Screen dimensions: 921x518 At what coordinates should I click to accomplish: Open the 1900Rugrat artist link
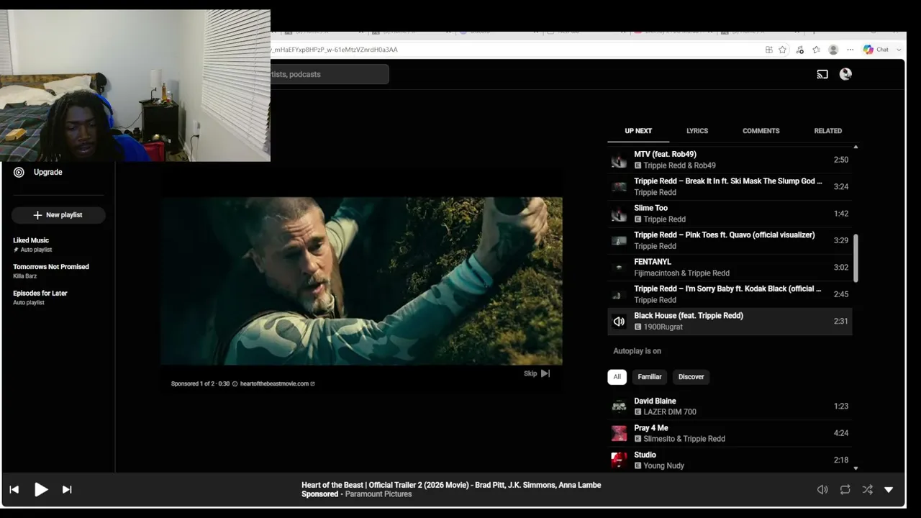coord(664,327)
